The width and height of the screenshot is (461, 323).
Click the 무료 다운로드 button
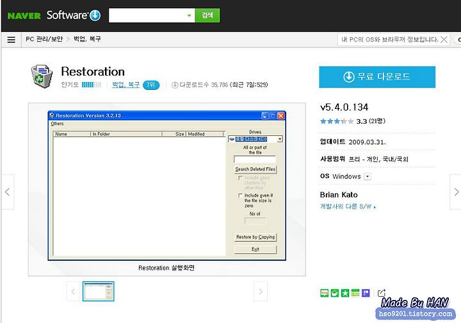(377, 77)
